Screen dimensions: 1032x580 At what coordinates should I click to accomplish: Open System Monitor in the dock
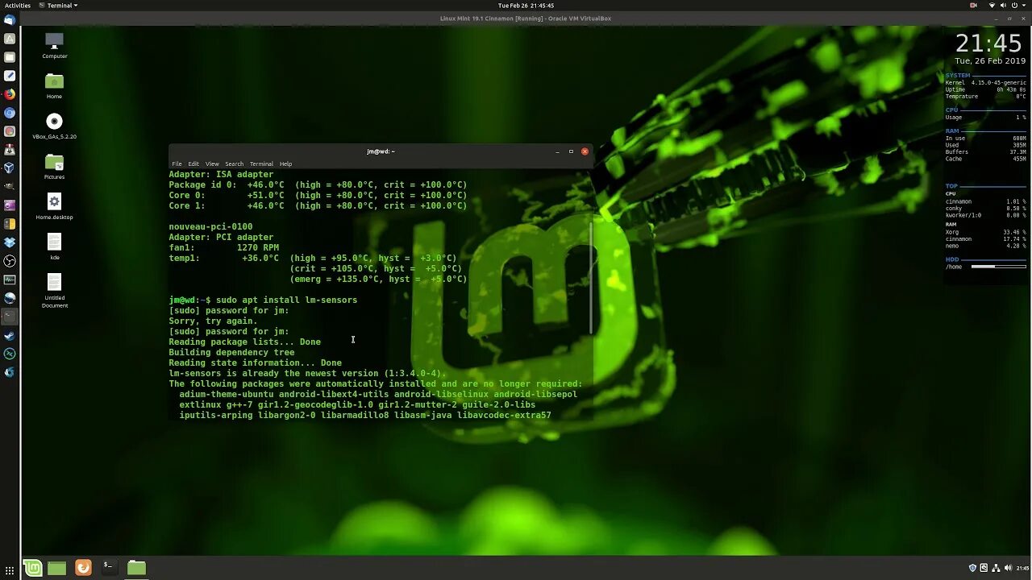pyautogui.click(x=10, y=280)
